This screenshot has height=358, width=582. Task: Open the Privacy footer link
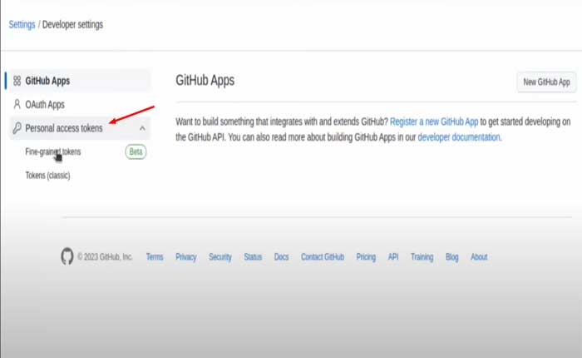pos(186,257)
